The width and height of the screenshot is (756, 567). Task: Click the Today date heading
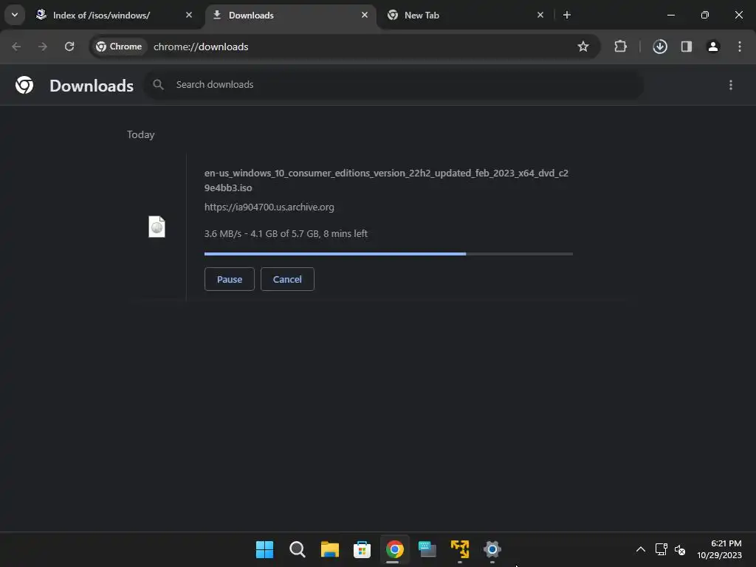point(141,134)
